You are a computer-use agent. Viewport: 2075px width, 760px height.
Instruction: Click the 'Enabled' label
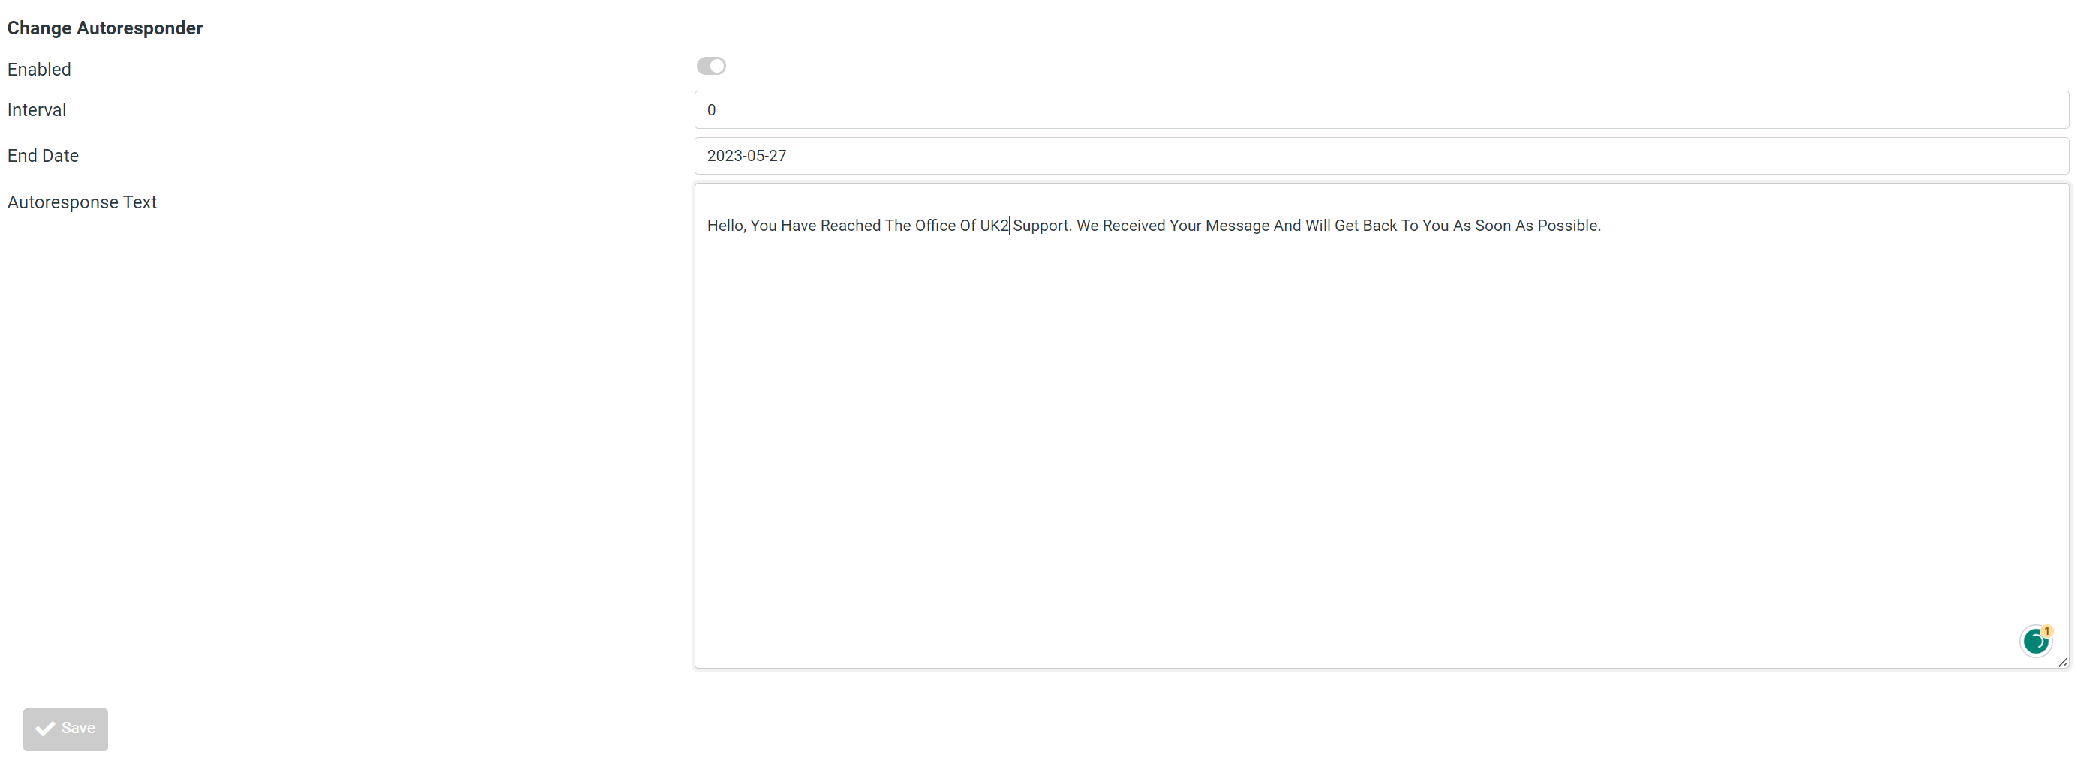pyautogui.click(x=40, y=69)
